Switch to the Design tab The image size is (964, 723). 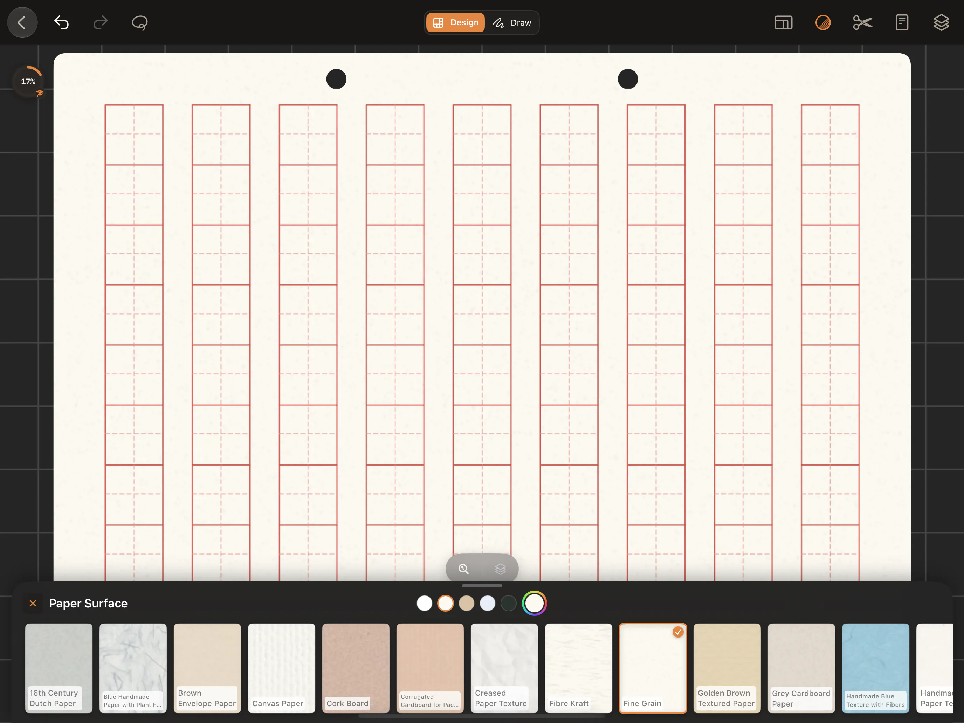455,22
